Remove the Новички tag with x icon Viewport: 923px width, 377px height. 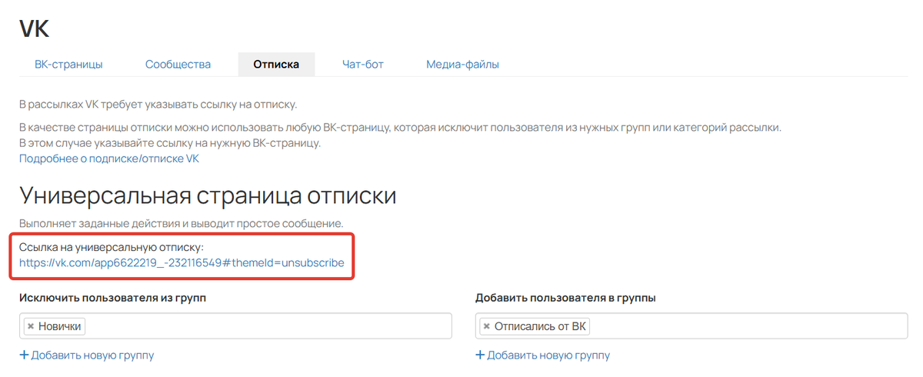(31, 326)
